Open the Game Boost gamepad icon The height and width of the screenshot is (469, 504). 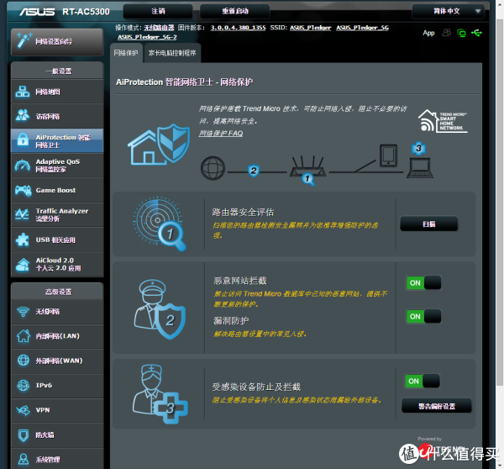pyautogui.click(x=23, y=191)
